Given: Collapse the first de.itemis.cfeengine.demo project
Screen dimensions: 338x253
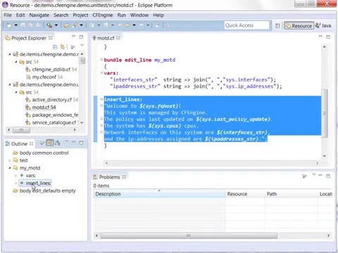Looking at the screenshot, I should tap(10, 54).
